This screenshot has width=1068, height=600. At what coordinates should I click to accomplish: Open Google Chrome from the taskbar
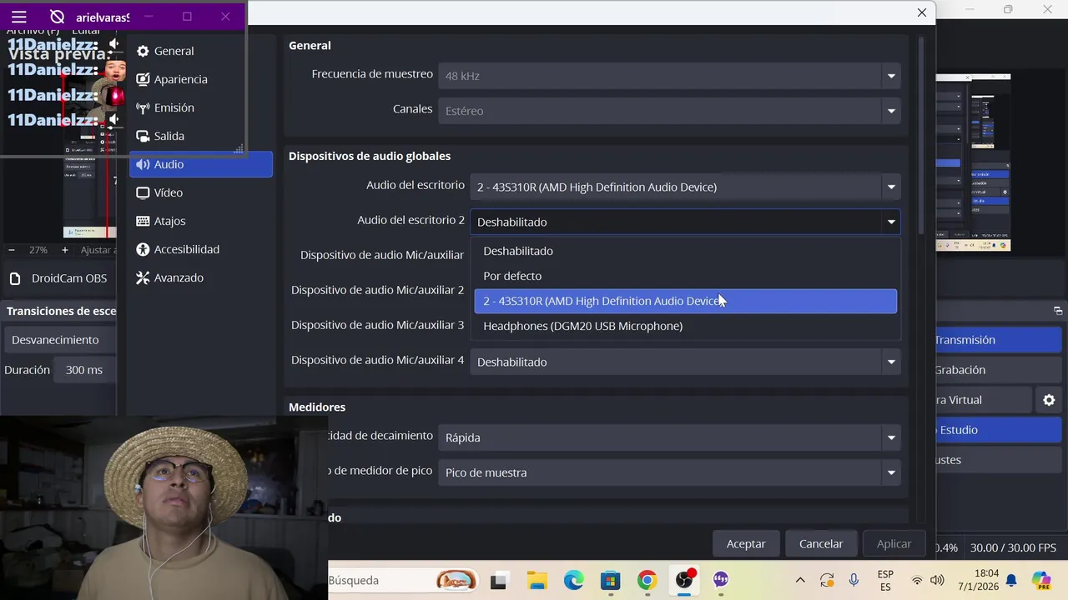tap(647, 581)
